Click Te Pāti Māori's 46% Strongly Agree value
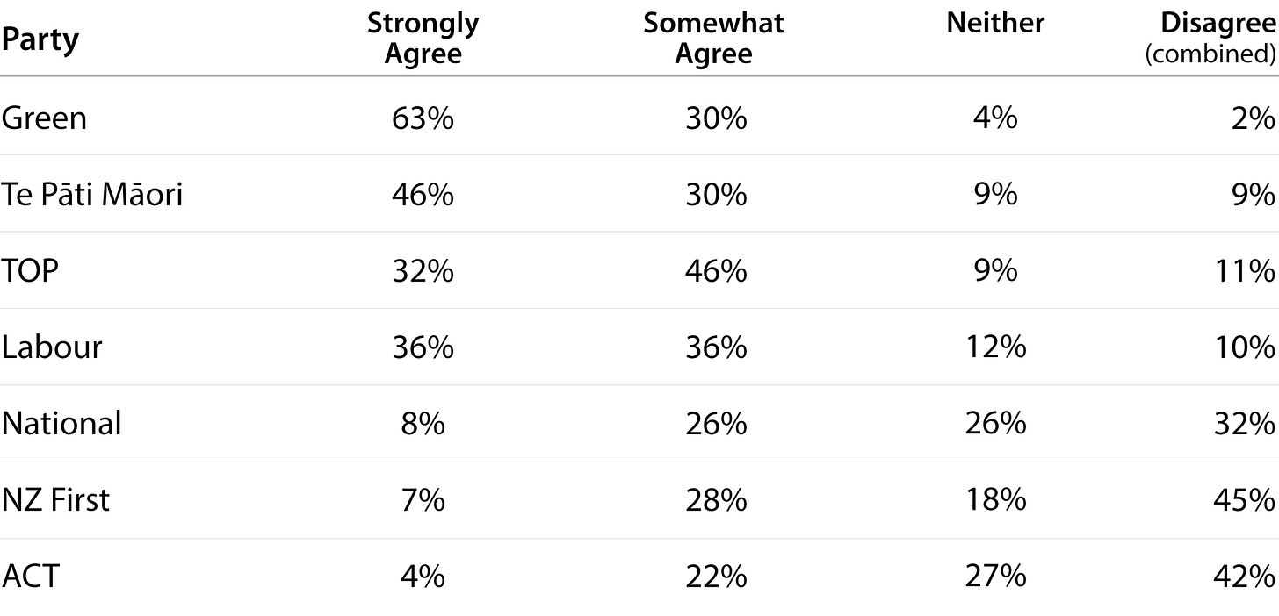Screen dimensions: 1279x616 (x=423, y=194)
